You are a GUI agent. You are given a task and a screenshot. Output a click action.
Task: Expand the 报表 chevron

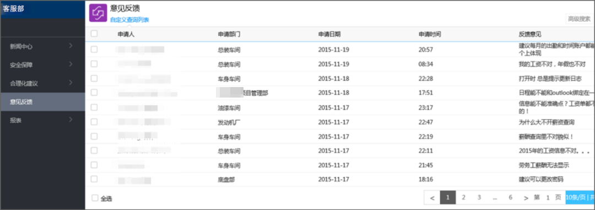tap(71, 119)
